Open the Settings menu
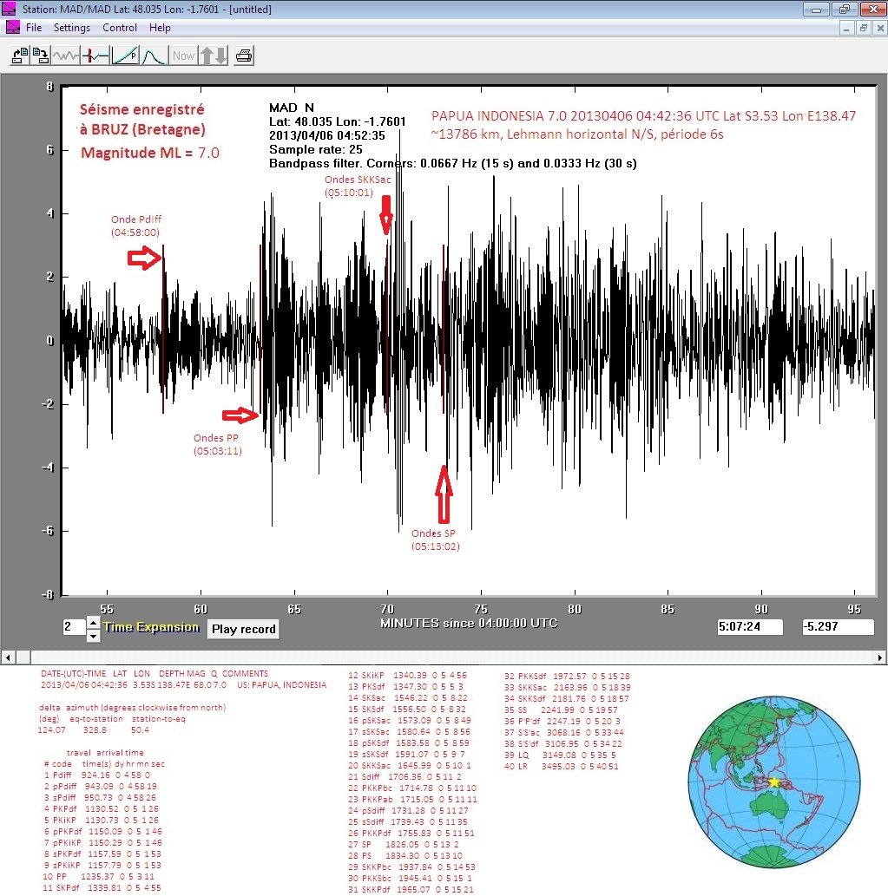Viewport: 888px width, 896px height. click(72, 28)
